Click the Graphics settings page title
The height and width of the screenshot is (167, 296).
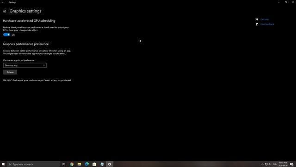pyautogui.click(x=25, y=11)
